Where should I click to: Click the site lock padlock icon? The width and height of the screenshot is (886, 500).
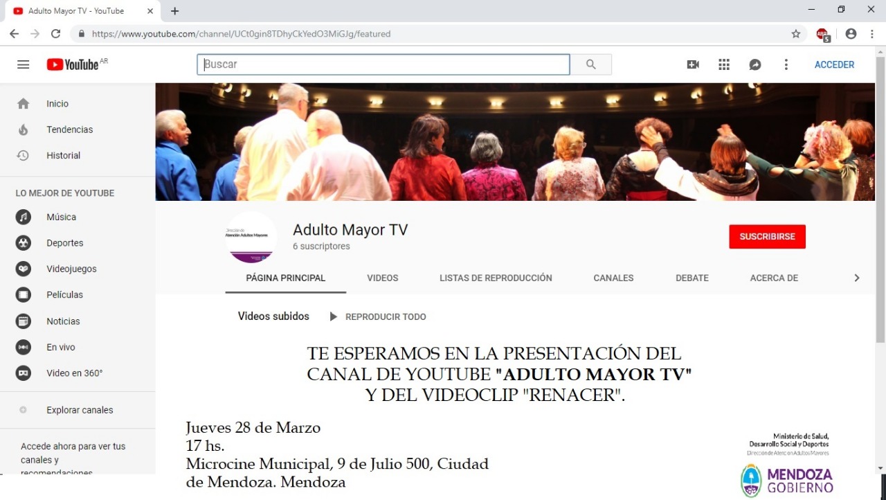(x=82, y=33)
